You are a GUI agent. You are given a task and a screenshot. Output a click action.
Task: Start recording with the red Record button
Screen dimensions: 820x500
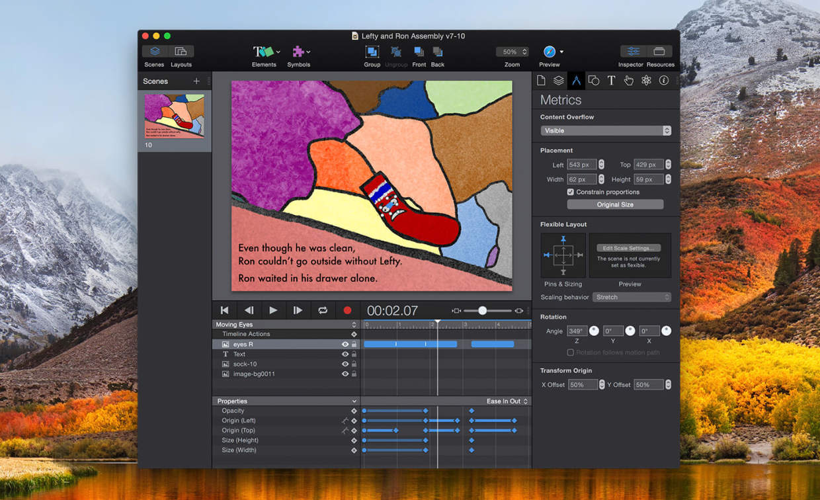pos(347,310)
